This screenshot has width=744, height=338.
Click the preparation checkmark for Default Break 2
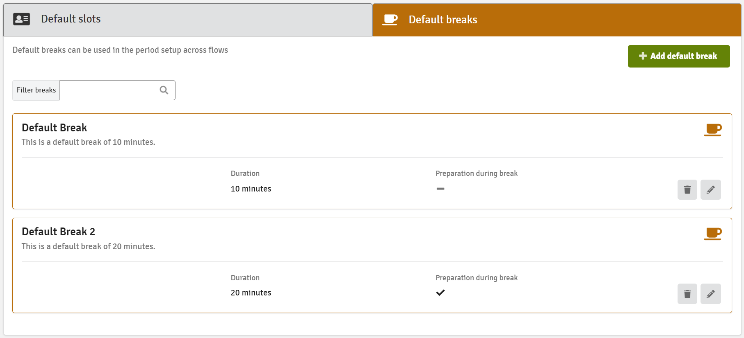(x=440, y=293)
